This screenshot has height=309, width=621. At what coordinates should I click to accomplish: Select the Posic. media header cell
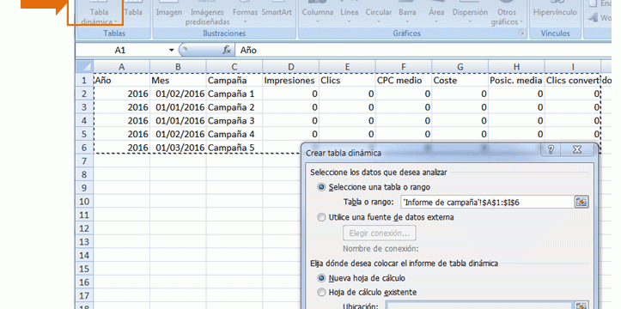coord(516,81)
